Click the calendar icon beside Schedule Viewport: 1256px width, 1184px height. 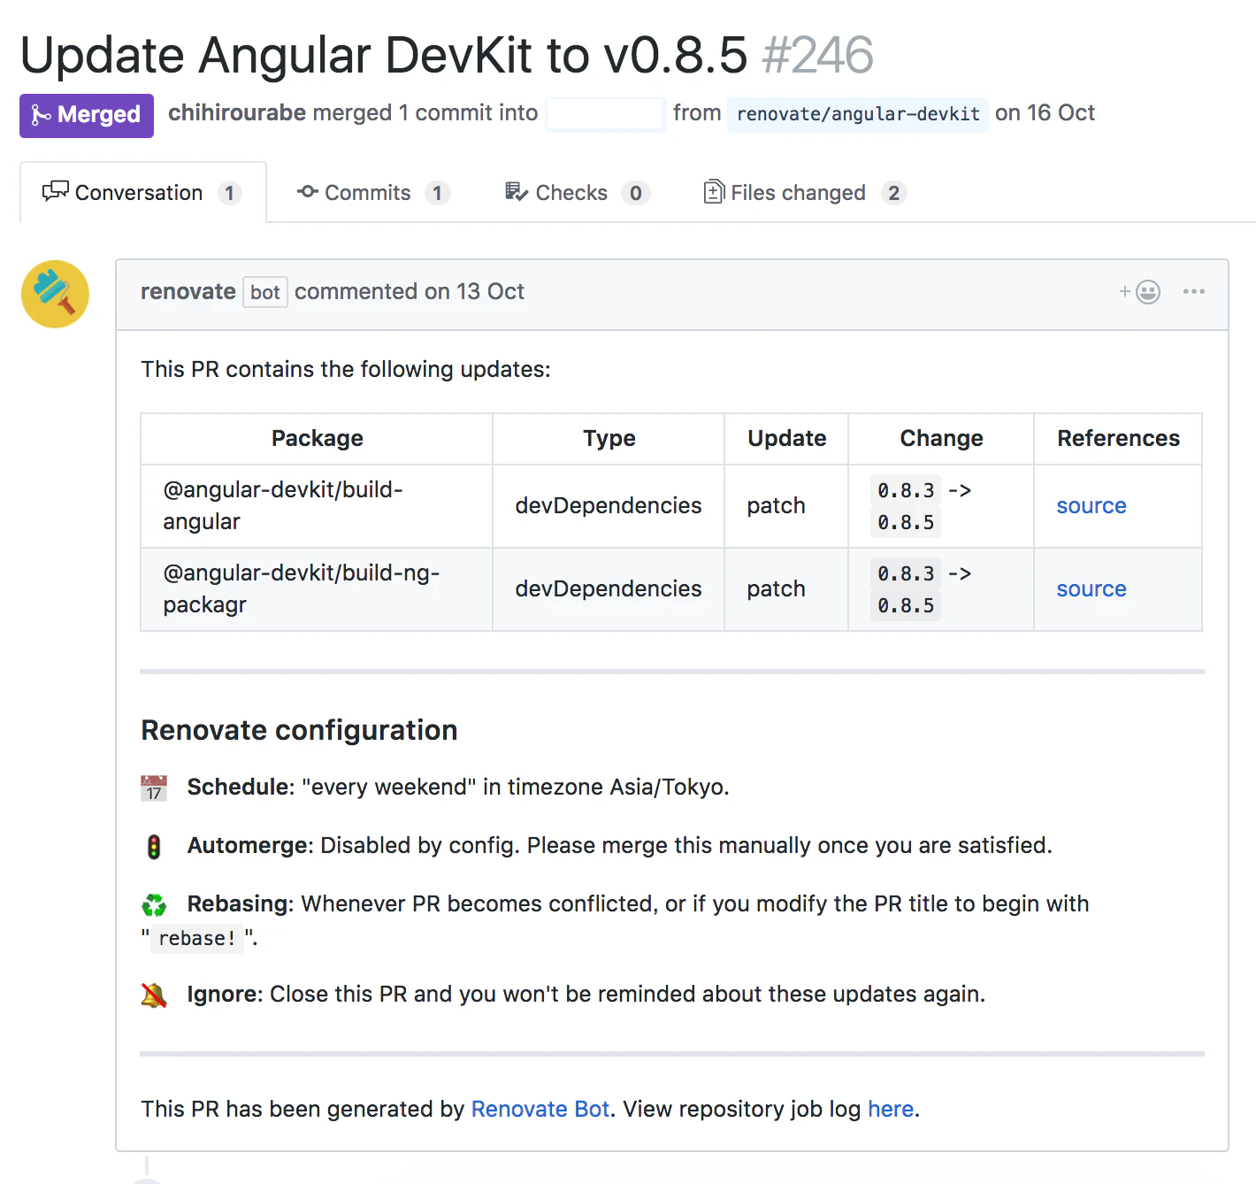pyautogui.click(x=154, y=788)
